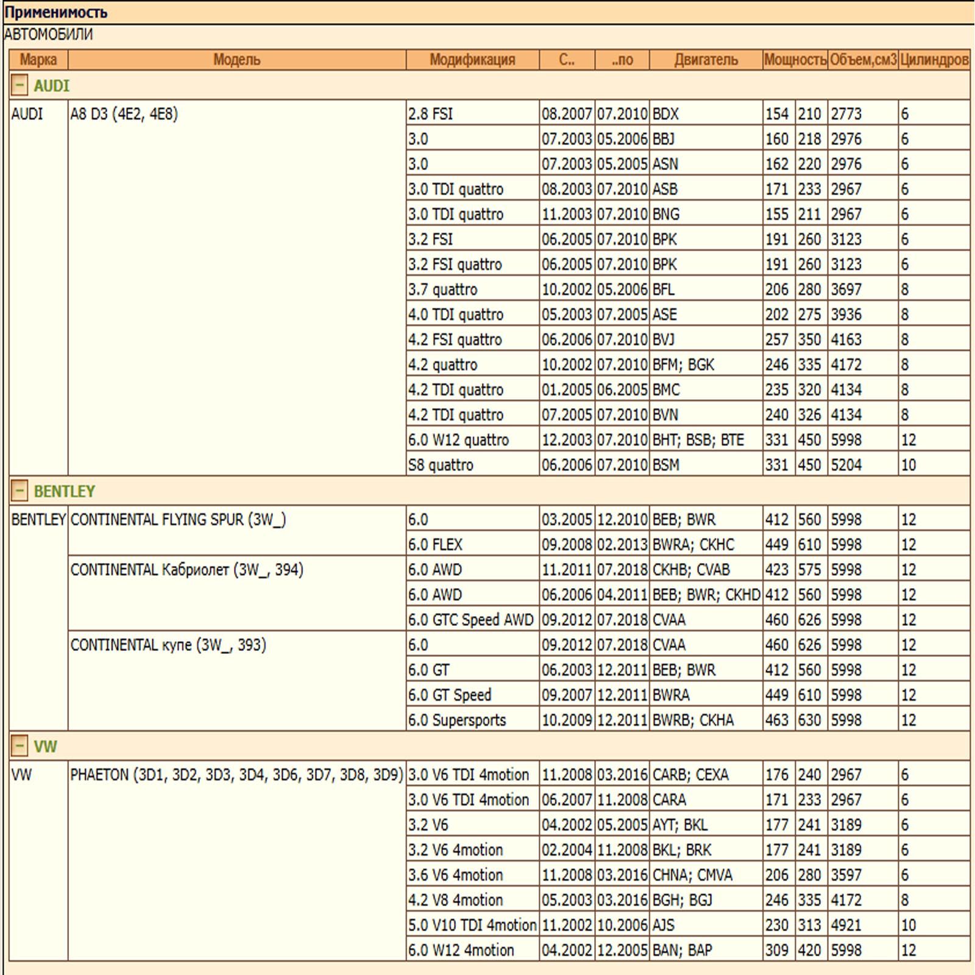Collapse the AUDI group with minus icon
The width and height of the screenshot is (975, 975).
pos(19,85)
